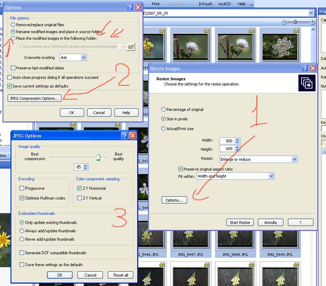
Task: Select Never add/update thumbnails option
Action: tap(22, 239)
